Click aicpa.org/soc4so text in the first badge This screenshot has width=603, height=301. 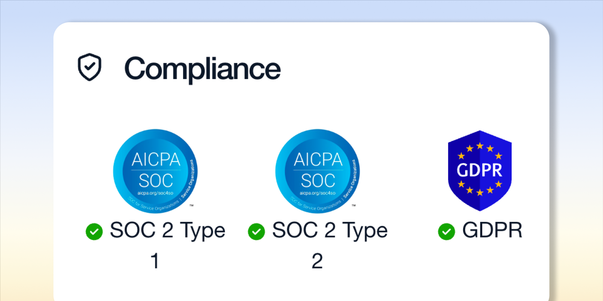[155, 193]
